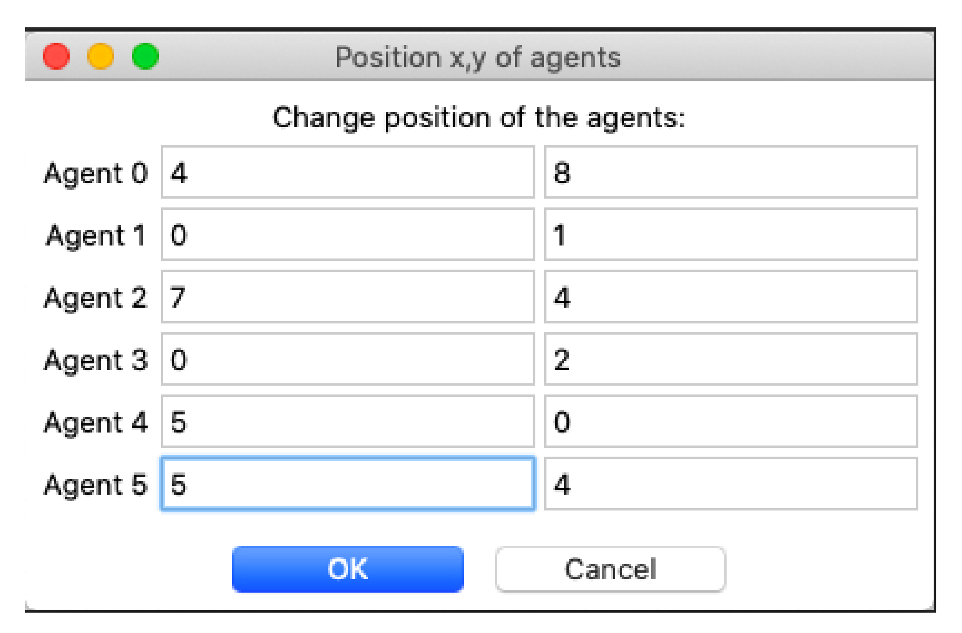The width and height of the screenshot is (962, 633).
Task: Select the Agent 1 x position field
Action: (x=348, y=234)
